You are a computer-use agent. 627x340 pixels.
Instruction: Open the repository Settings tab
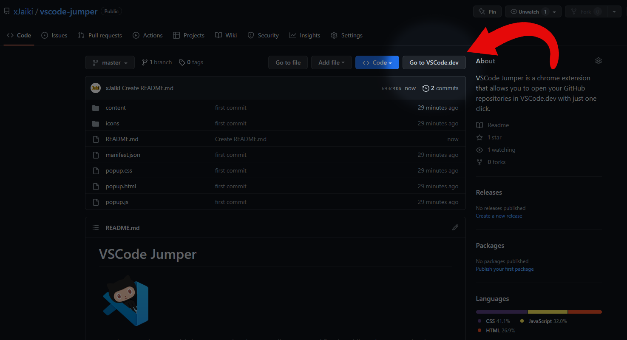click(346, 35)
